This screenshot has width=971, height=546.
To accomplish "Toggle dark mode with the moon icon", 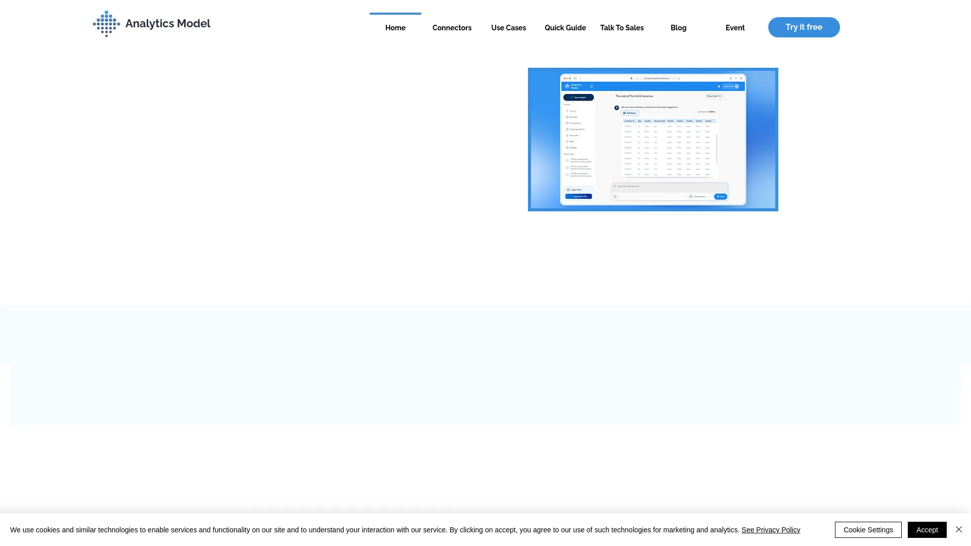I will tap(719, 86).
